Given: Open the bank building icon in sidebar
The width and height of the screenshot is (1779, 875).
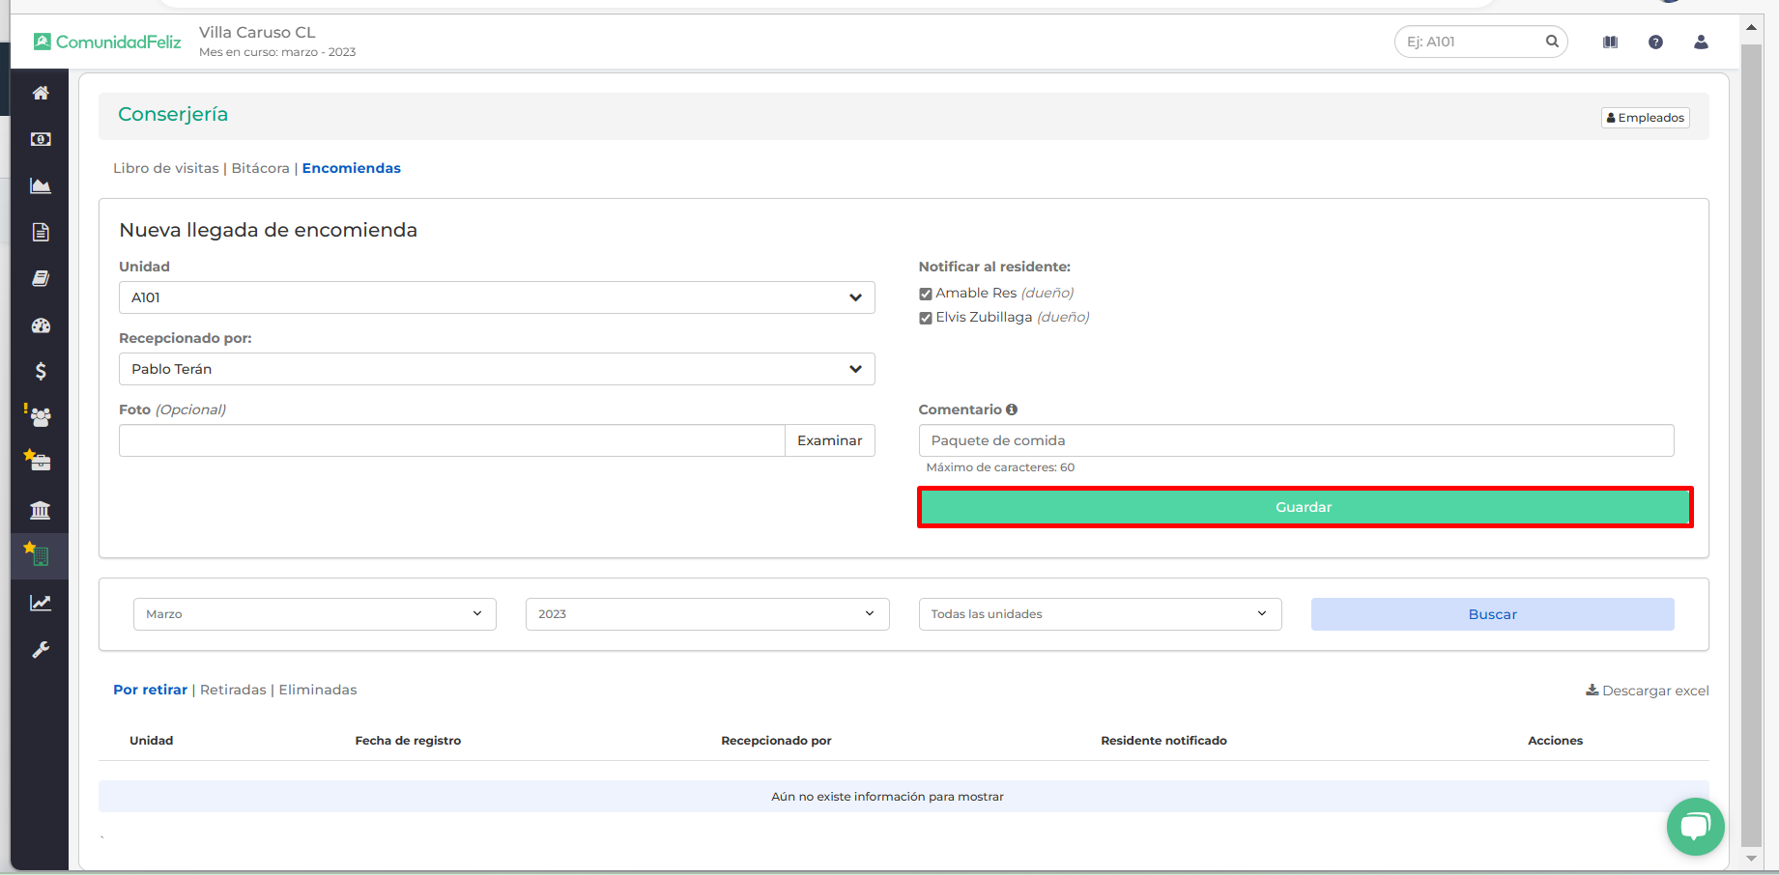Looking at the screenshot, I should tap(41, 510).
